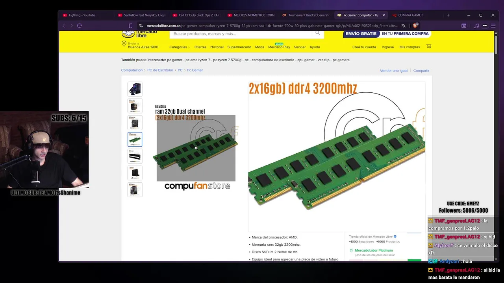
Task: Select the third product thumbnail
Action: click(135, 123)
